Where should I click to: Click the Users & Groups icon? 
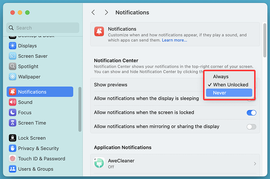(x=12, y=169)
